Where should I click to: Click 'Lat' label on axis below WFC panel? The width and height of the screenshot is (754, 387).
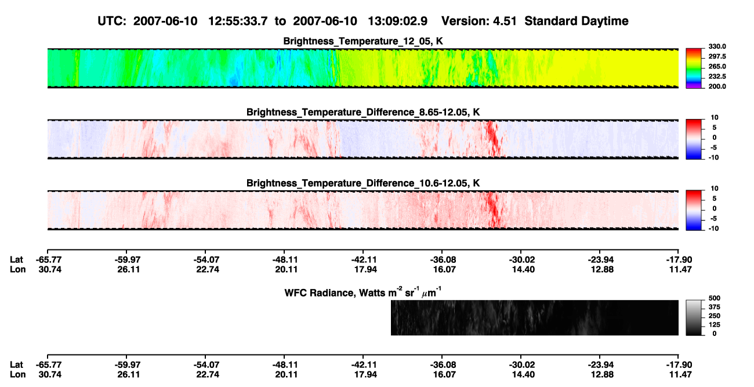pos(17,364)
